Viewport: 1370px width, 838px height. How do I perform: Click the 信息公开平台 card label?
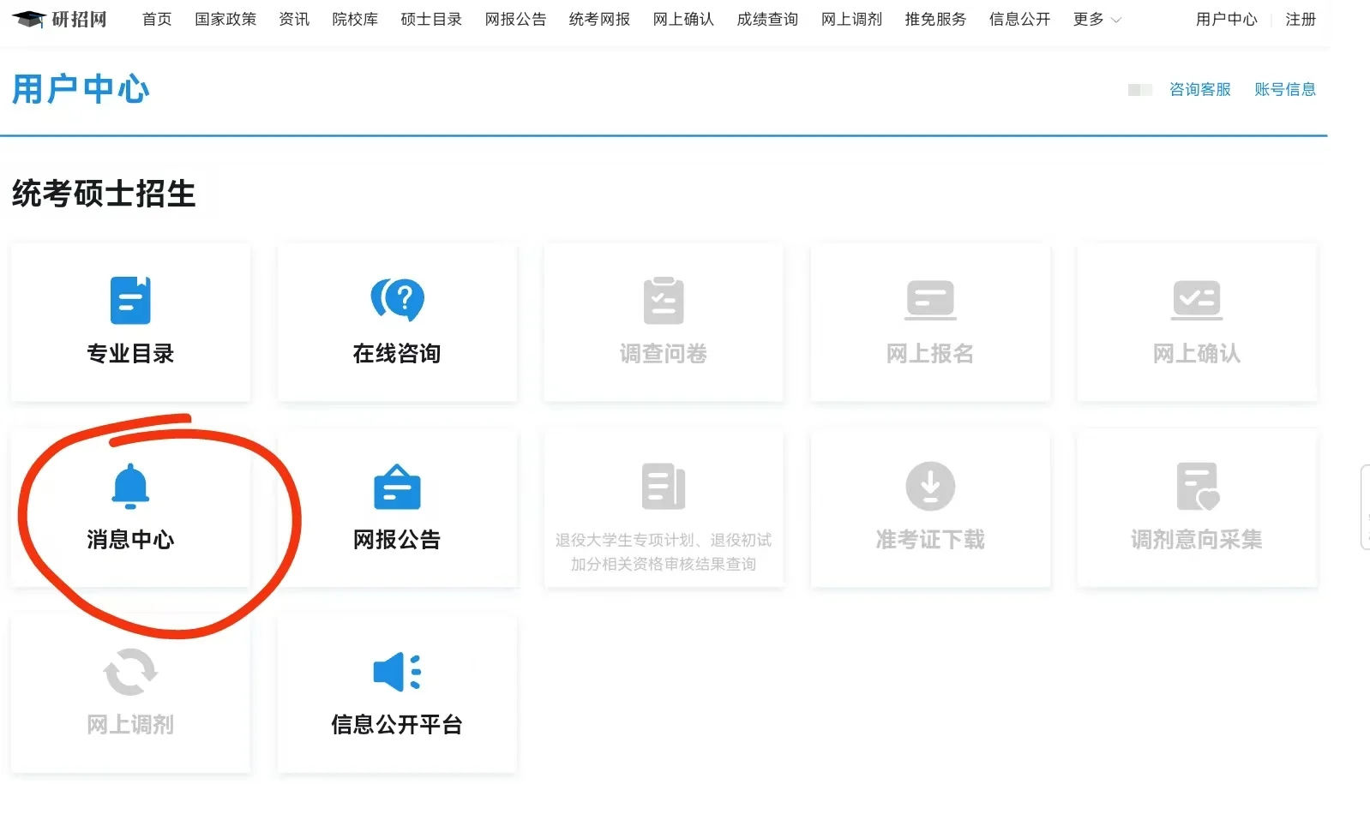[397, 724]
